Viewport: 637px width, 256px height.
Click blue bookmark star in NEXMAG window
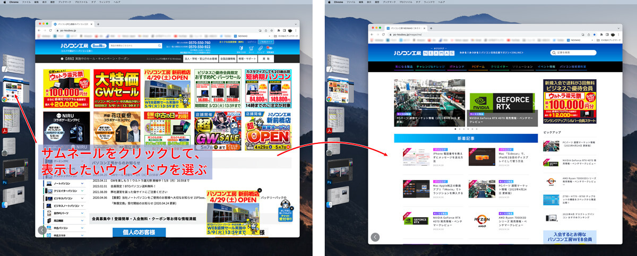tap(594, 34)
